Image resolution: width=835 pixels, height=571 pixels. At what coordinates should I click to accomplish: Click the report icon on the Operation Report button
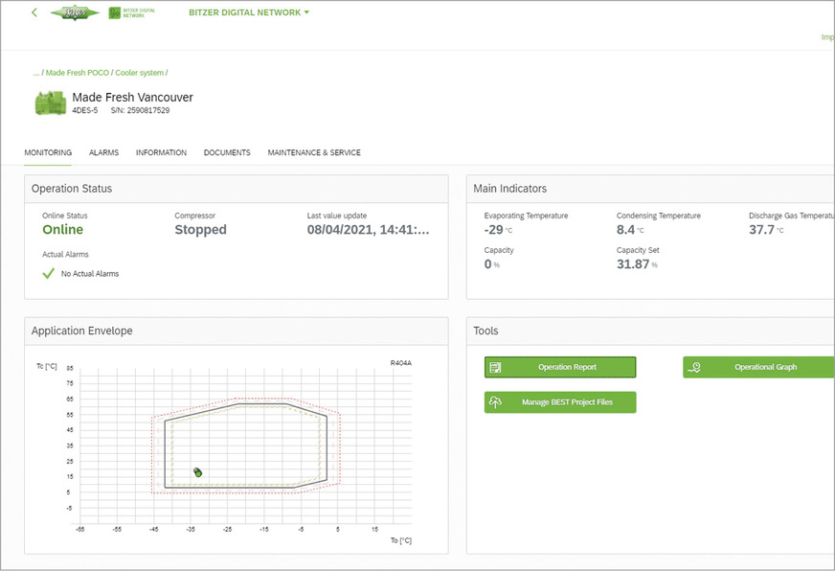pyautogui.click(x=496, y=367)
